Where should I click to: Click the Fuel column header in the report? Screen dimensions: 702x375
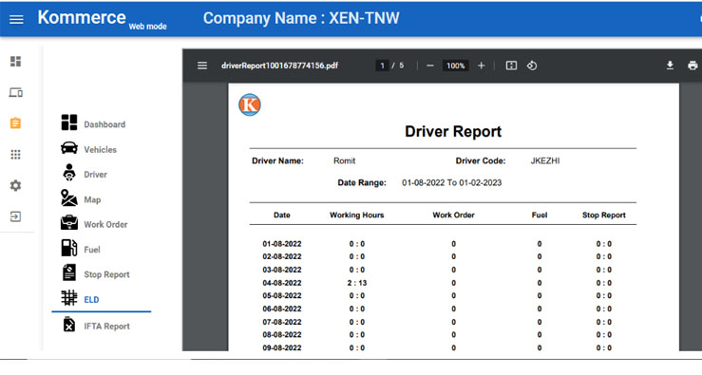click(540, 215)
